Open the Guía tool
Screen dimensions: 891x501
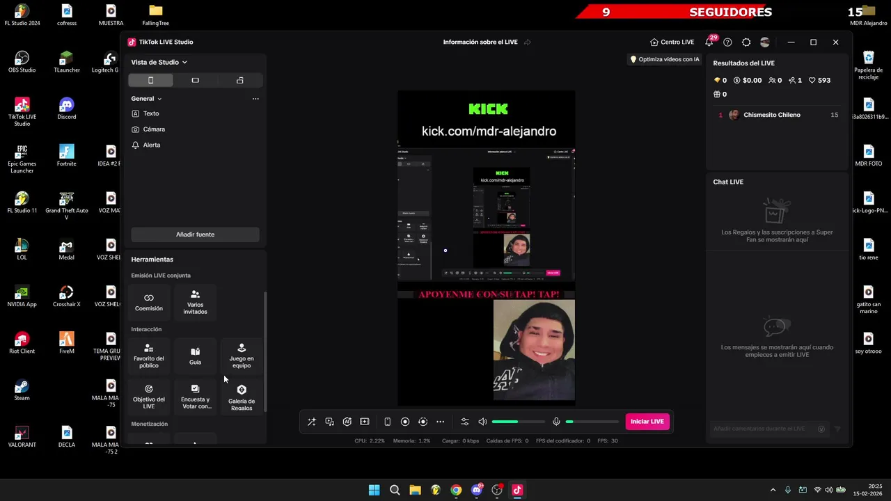(x=195, y=356)
